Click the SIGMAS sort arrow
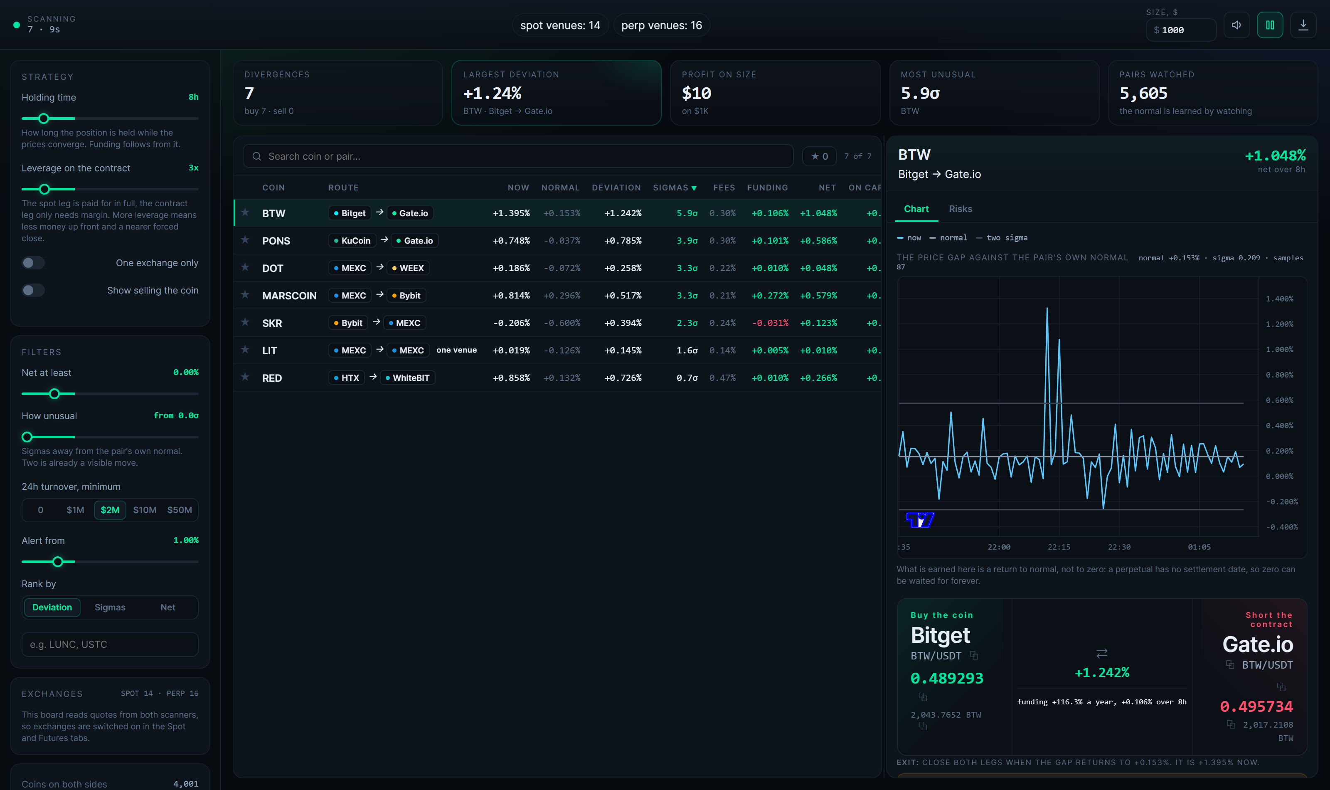 [x=694, y=188]
